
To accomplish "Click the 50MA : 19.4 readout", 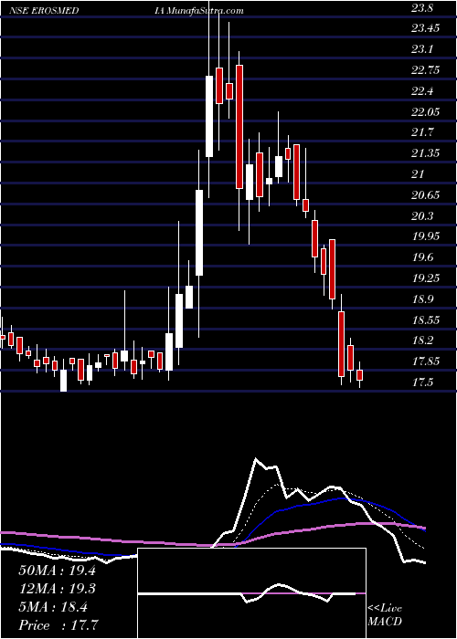I will click(x=57, y=571).
